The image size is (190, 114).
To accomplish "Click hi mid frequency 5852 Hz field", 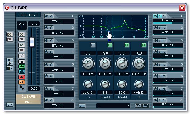I will 122,74.
